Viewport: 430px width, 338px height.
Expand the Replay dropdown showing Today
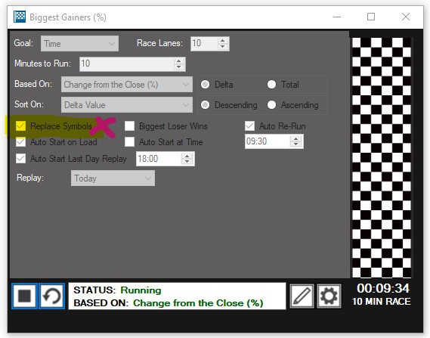[x=113, y=178]
